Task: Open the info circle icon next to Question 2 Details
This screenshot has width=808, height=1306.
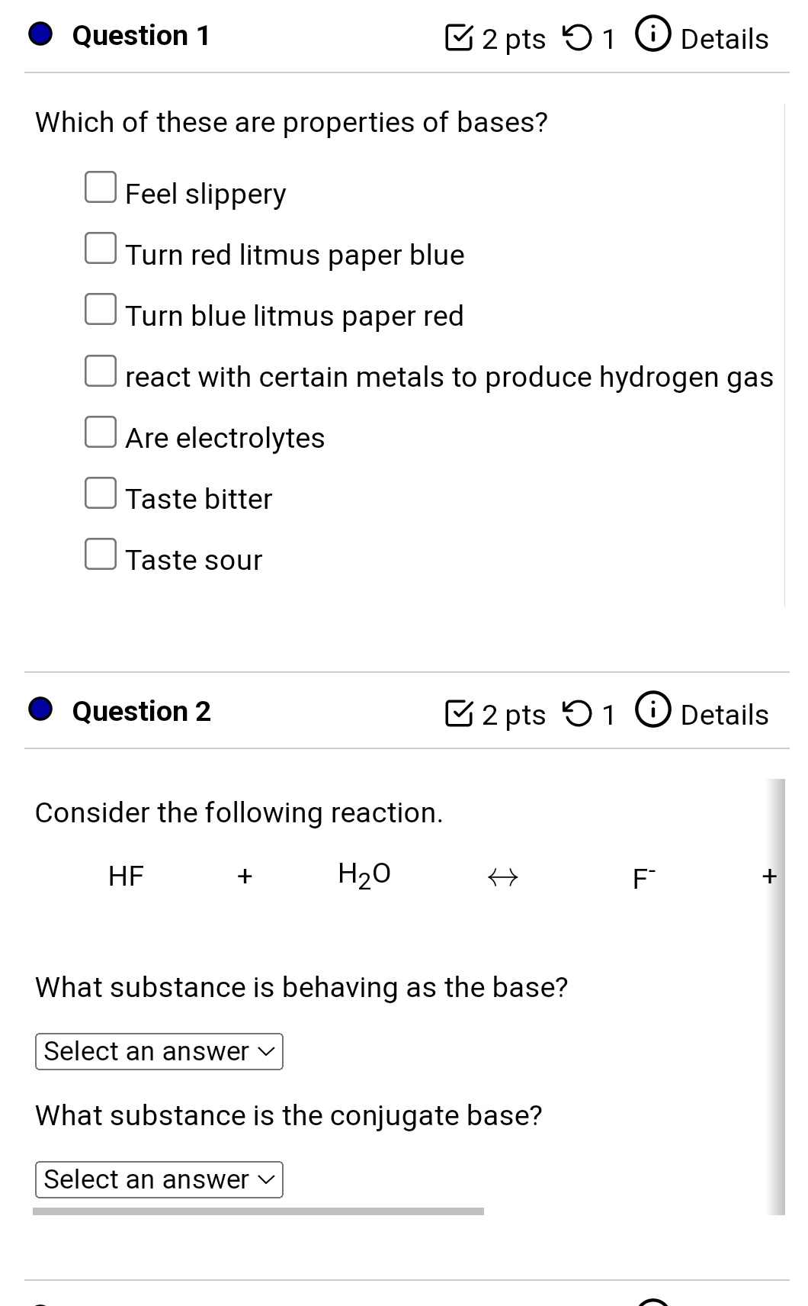Action: click(x=654, y=711)
